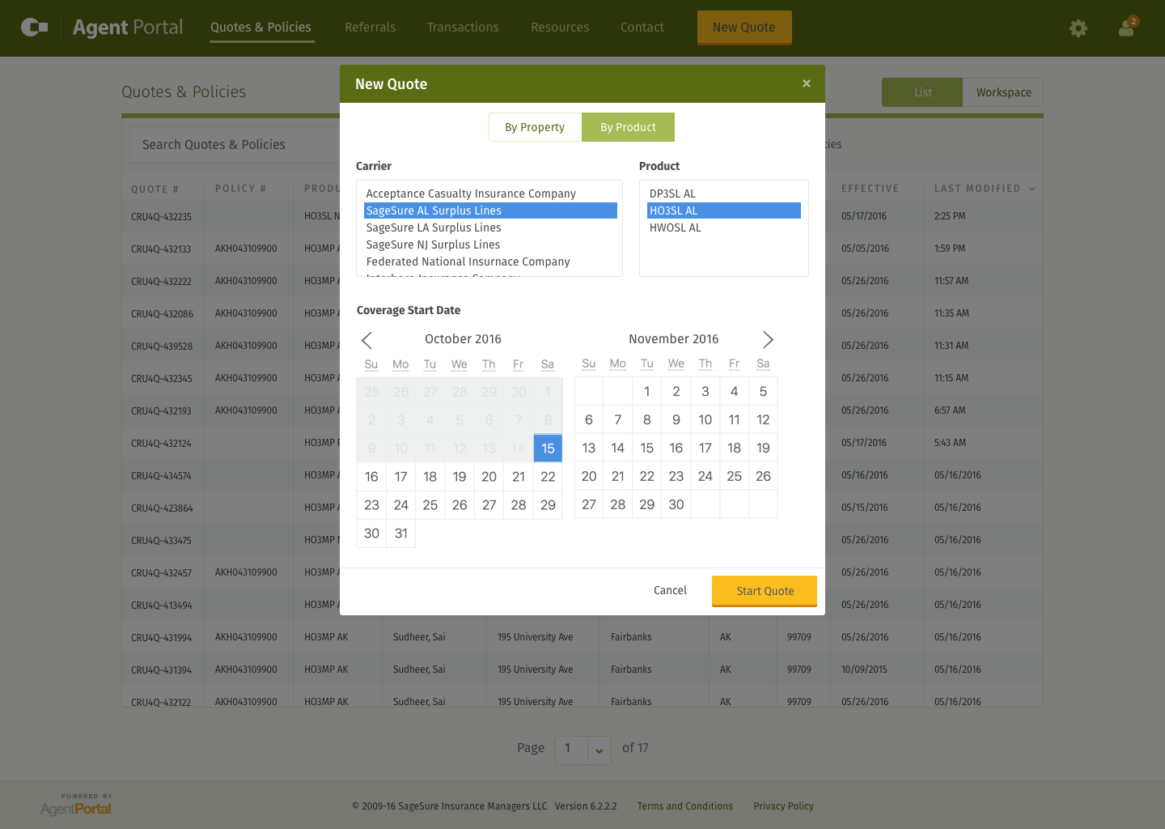Close the New Quote dialog with X
The image size is (1165, 829).
pyautogui.click(x=807, y=83)
